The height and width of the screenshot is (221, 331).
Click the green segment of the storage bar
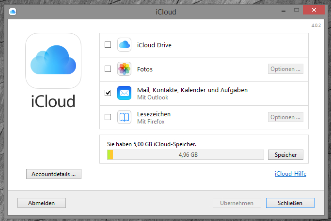click(x=109, y=155)
